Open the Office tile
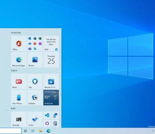155x134 pixels. point(19,44)
